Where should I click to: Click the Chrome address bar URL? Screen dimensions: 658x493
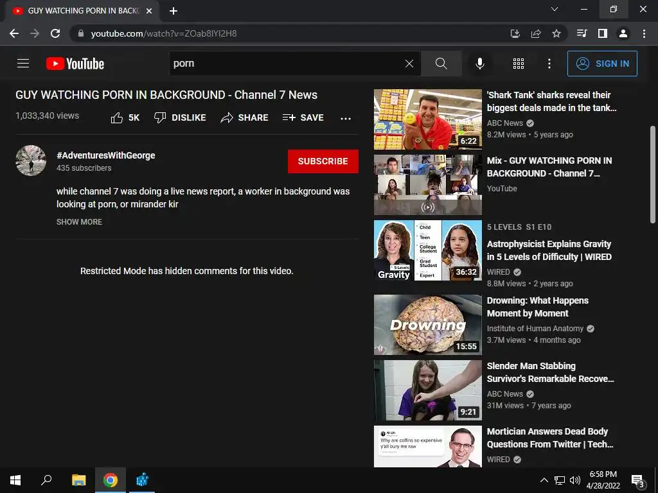[x=164, y=33]
